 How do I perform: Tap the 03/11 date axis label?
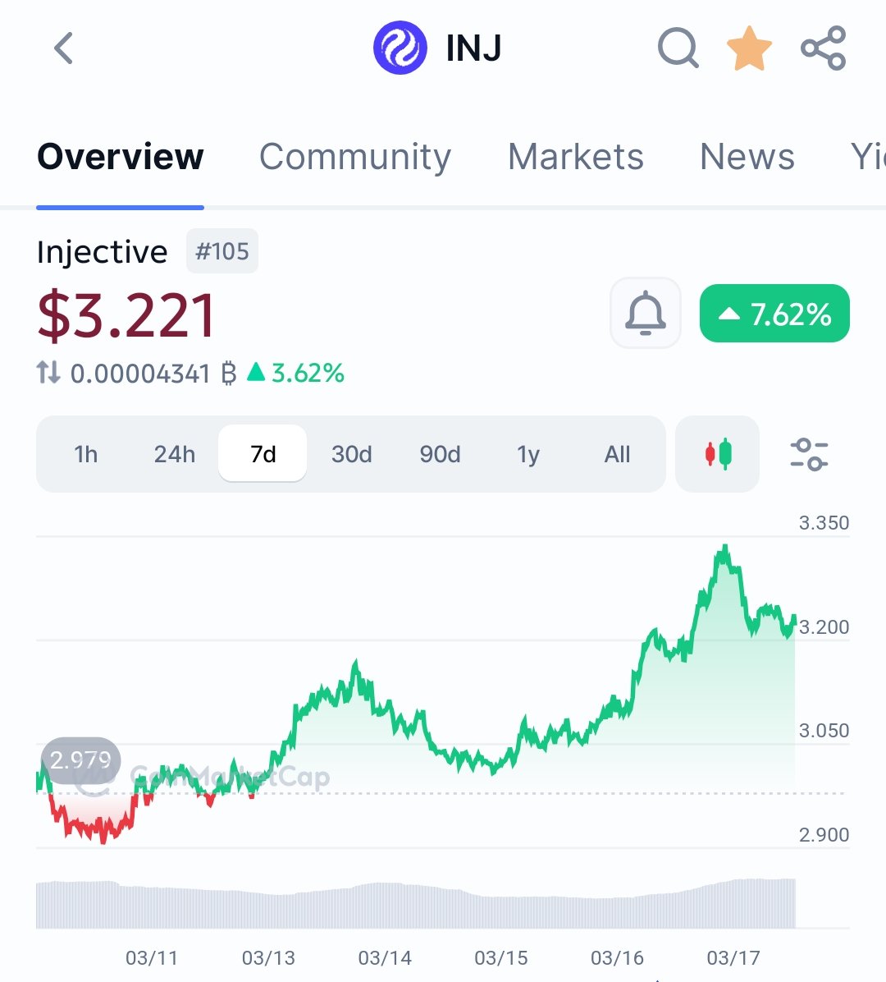152,957
